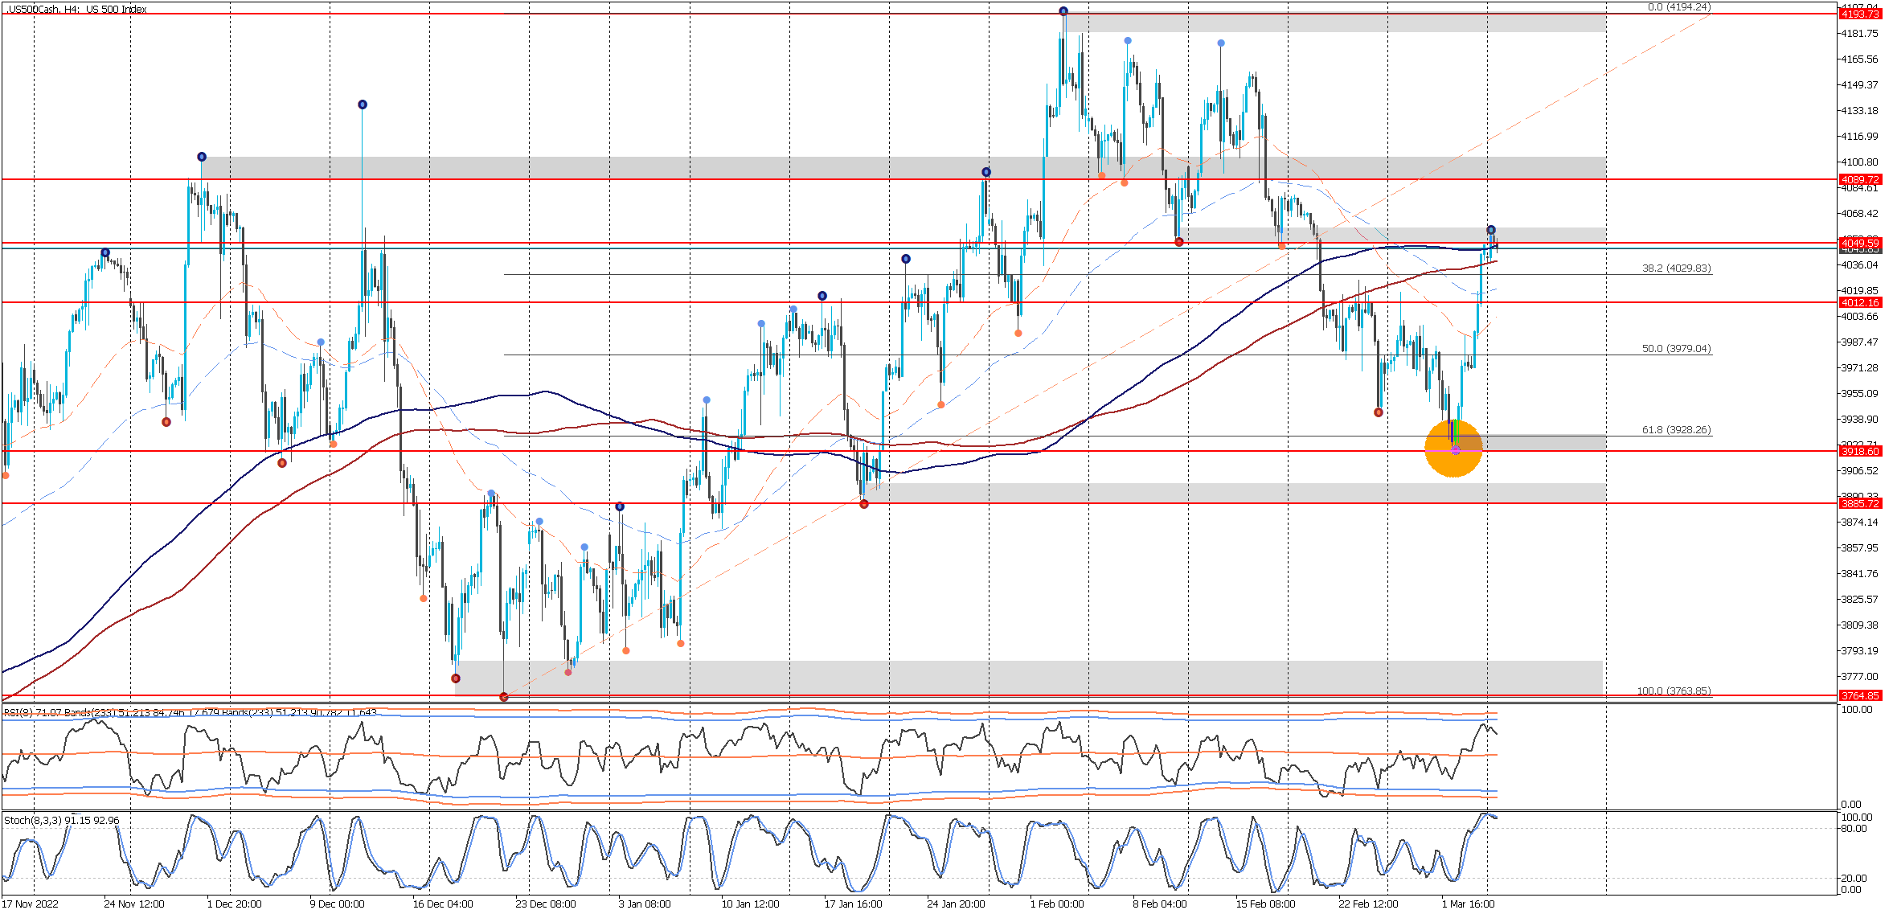Click the orange circle marker at chart low
Screen dimensions: 1893x914
coord(1453,449)
